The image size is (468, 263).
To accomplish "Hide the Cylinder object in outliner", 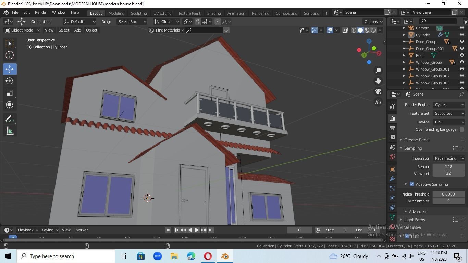I will point(462,35).
